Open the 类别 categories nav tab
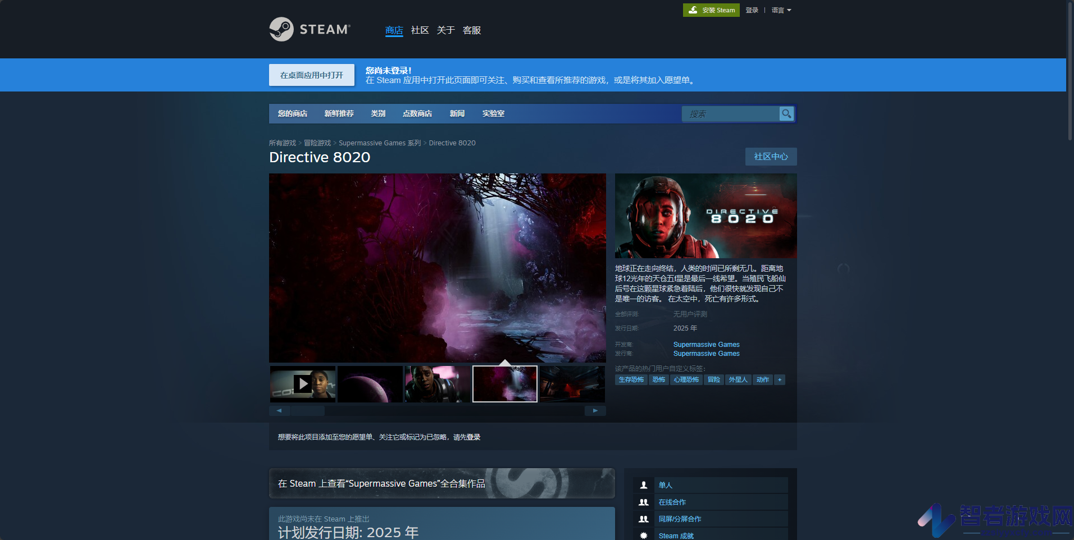 (378, 113)
